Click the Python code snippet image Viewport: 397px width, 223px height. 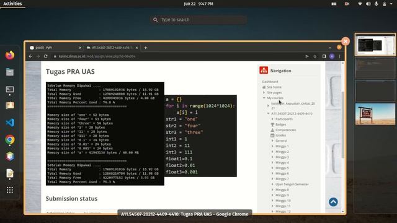200,136
